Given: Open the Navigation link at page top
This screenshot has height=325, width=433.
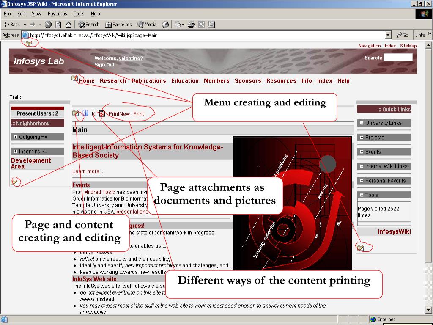Looking at the screenshot, I should click(370, 46).
